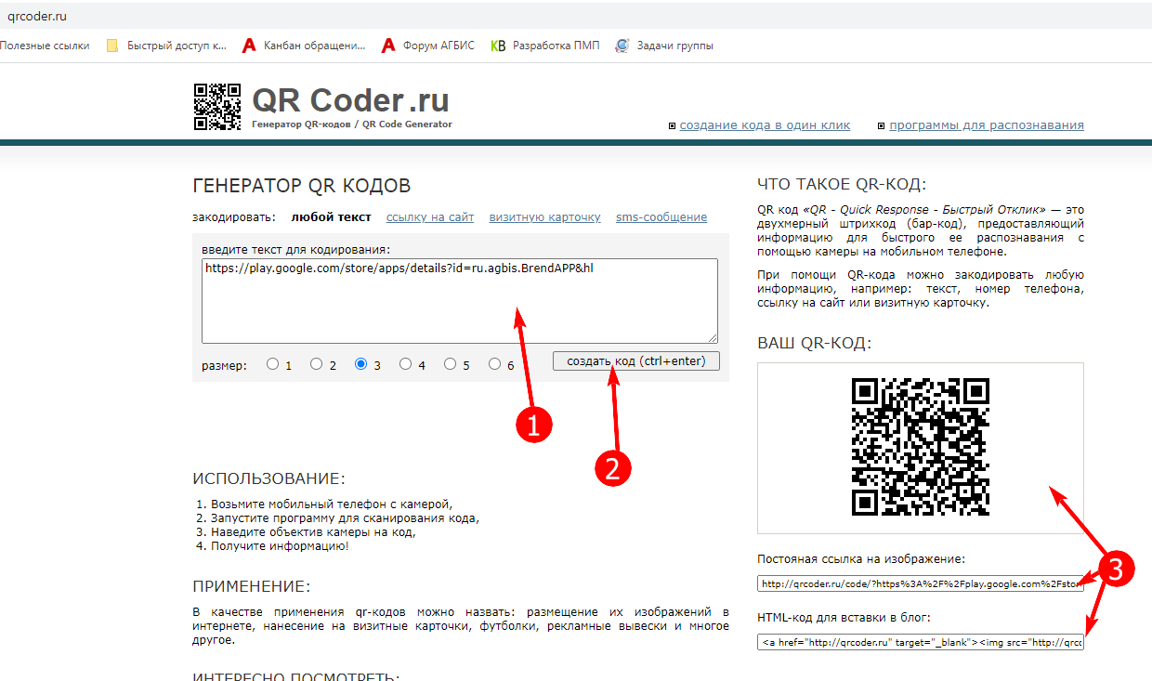
Task: Select size radio button 1
Action: [x=272, y=364]
